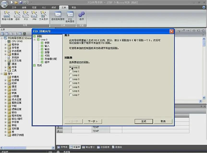Open the motion control panel icon
The height and width of the screenshot is (153, 207).
click(58, 16)
